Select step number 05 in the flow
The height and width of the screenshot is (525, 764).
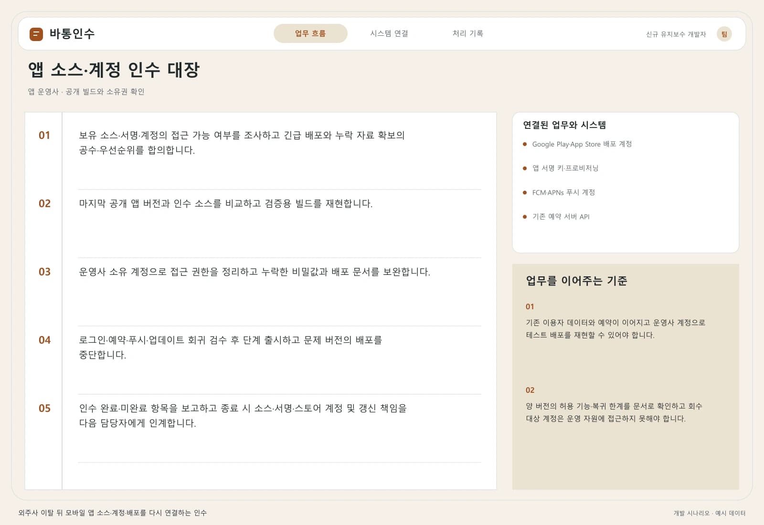click(x=44, y=408)
